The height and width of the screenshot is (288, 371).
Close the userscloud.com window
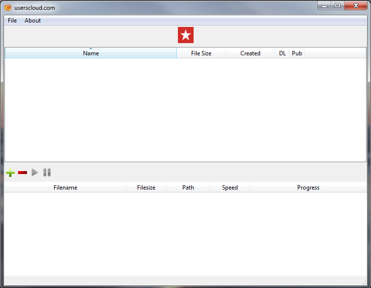click(x=356, y=6)
